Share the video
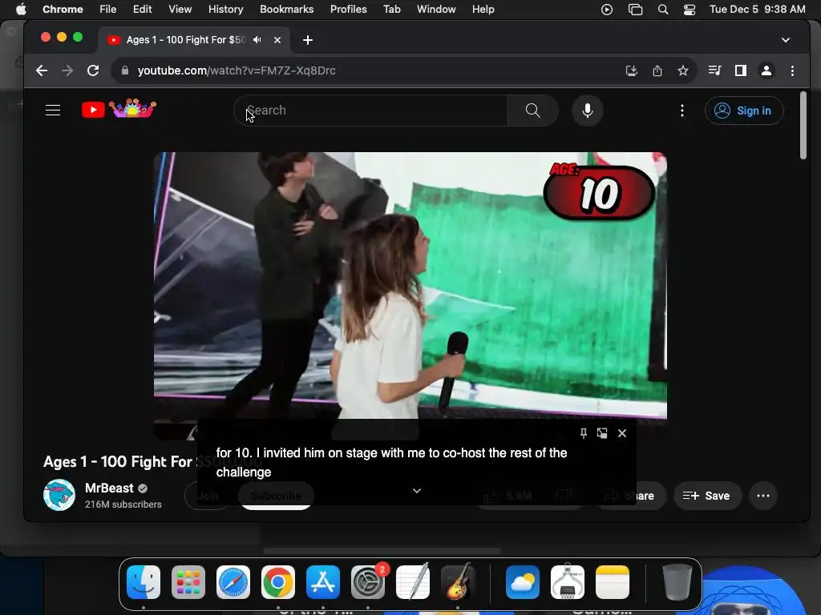This screenshot has width=821, height=615. click(x=631, y=496)
